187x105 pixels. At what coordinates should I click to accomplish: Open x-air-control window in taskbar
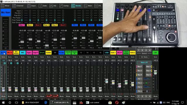tap(93, 102)
